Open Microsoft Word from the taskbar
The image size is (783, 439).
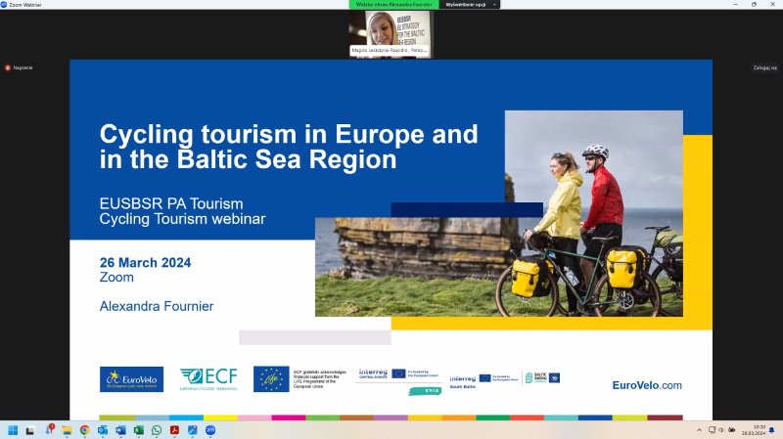(120, 430)
